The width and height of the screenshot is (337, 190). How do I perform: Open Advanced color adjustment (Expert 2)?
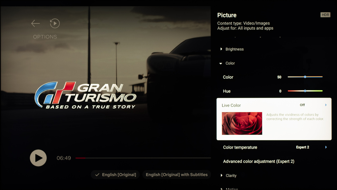258,161
